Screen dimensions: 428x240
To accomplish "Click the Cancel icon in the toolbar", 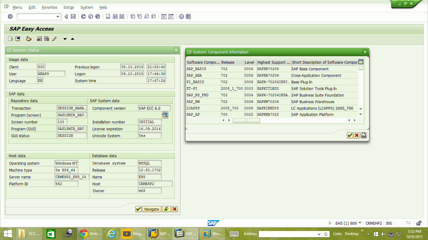I will [98, 17].
